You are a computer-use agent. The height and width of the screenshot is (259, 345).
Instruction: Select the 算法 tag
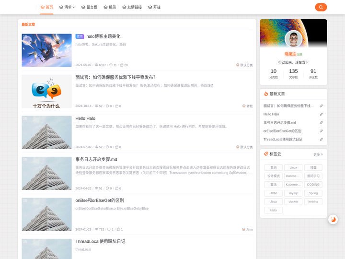274,185
